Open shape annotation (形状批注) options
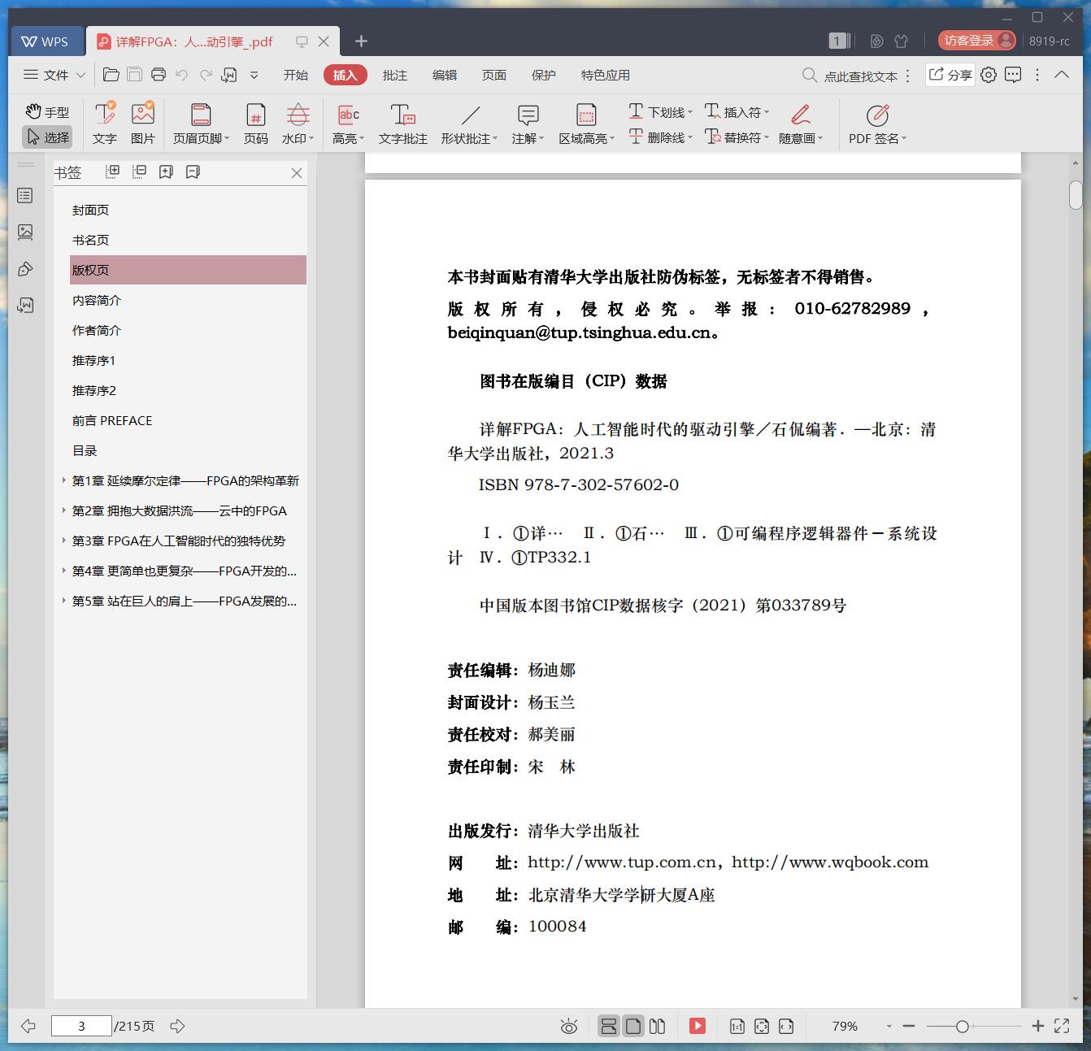Screen dimensions: 1091x1051 point(470,124)
